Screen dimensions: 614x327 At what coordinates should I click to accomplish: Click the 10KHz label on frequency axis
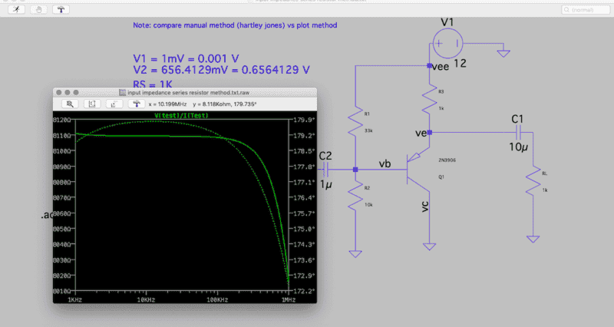(x=146, y=300)
